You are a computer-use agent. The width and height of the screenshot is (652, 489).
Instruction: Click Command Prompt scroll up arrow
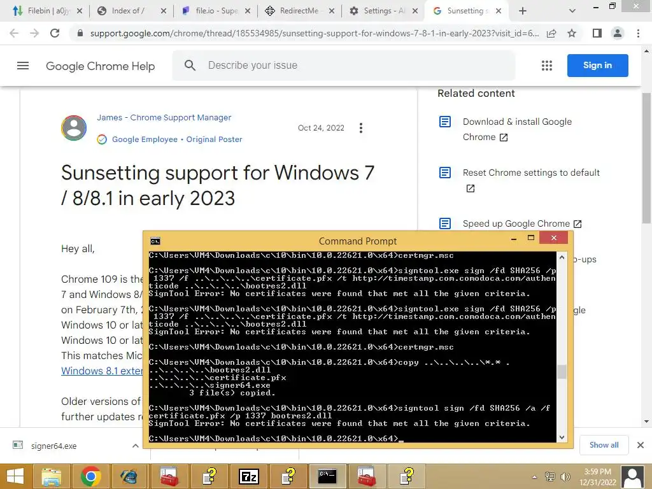point(562,257)
